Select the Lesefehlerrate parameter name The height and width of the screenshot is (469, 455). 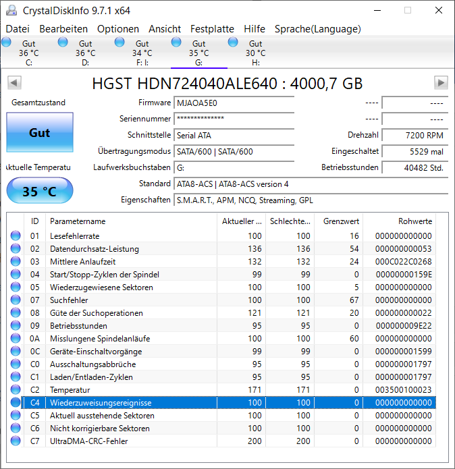[x=74, y=236]
